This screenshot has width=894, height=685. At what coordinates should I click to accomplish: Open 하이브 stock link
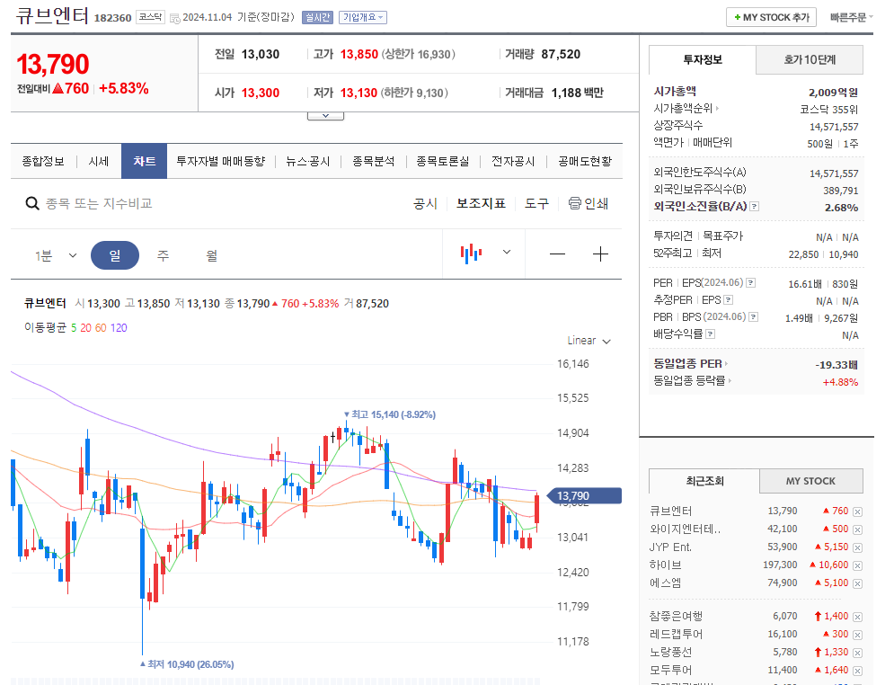[x=666, y=565]
